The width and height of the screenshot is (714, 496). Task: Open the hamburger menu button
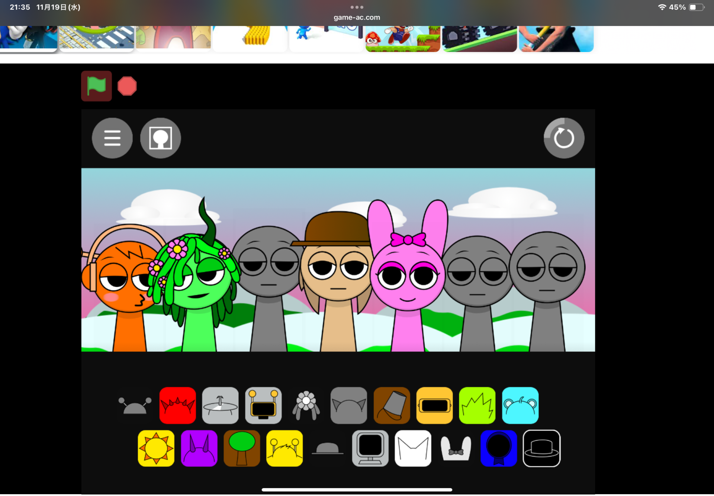(112, 138)
